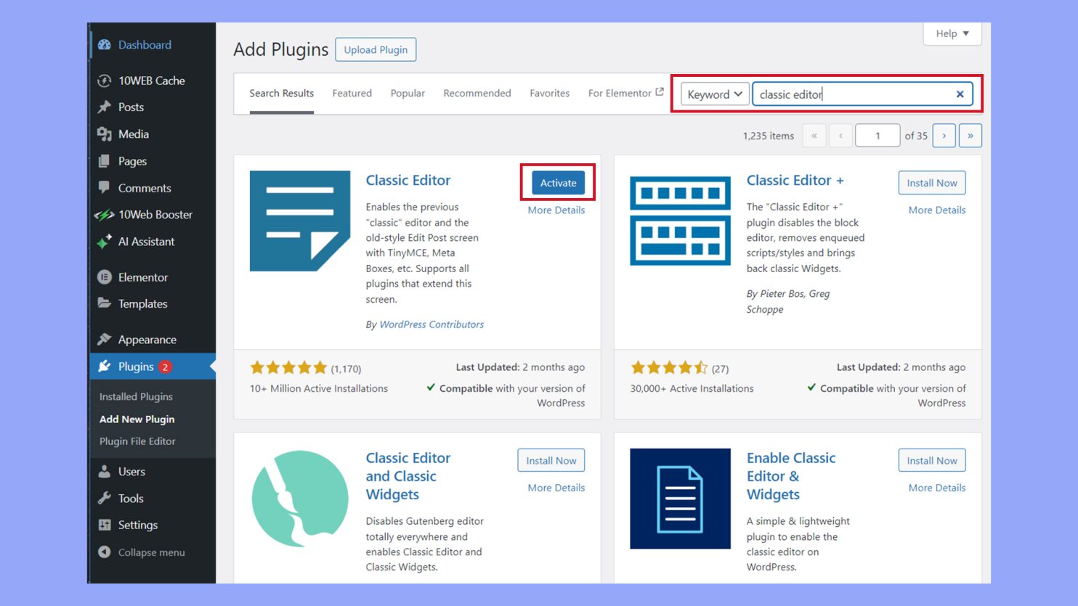Open Users via the person icon
Image resolution: width=1078 pixels, height=606 pixels.
pos(105,471)
